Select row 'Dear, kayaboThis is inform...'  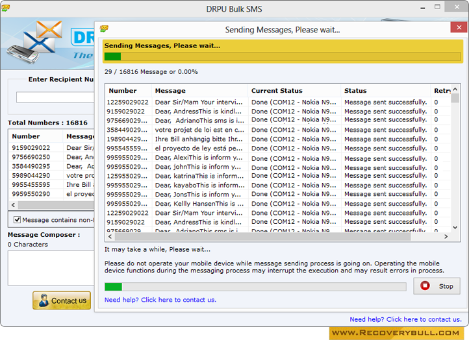pyautogui.click(x=277, y=185)
